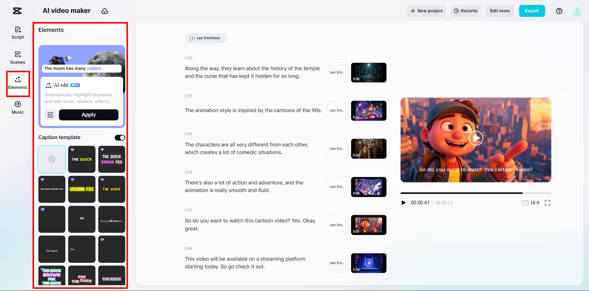Pick the yellow script The caption template
The width and height of the screenshot is (589, 291).
82,249
